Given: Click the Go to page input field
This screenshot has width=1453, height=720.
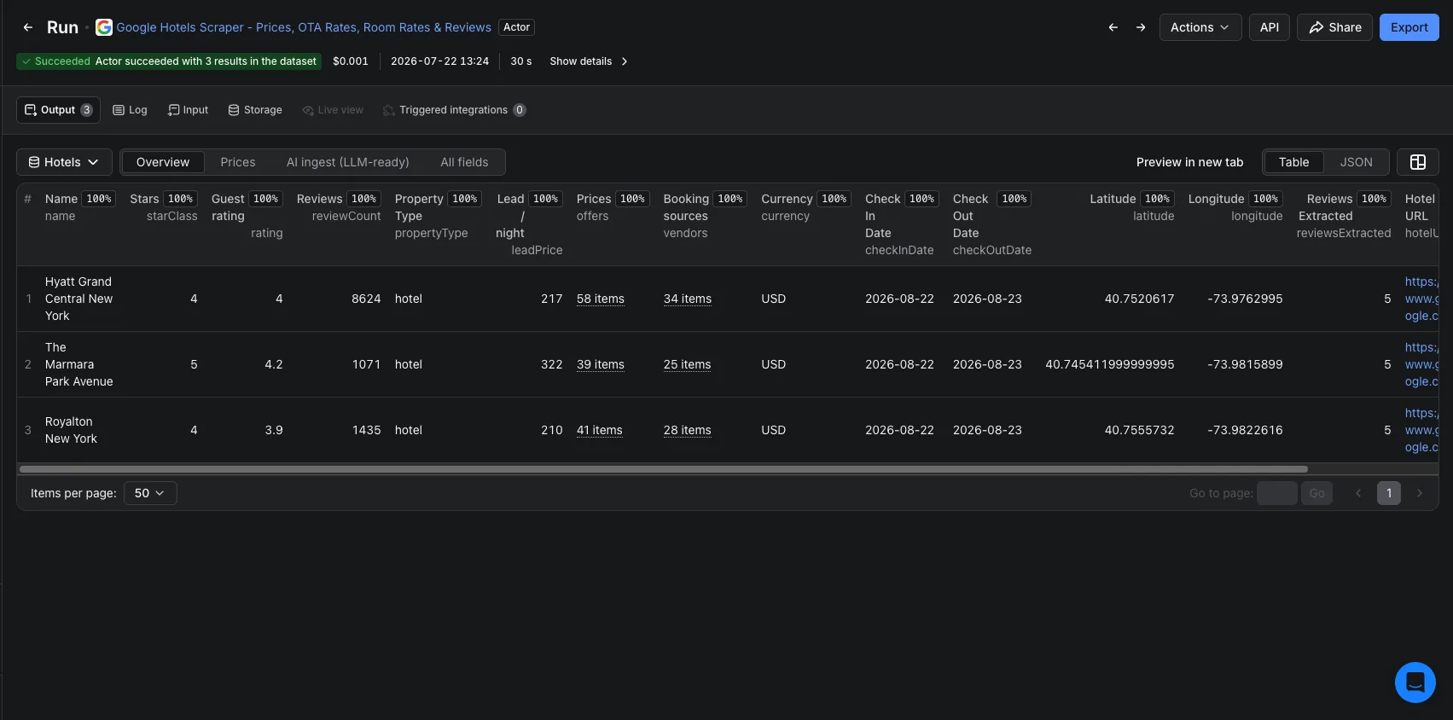Looking at the screenshot, I should pos(1277,493).
